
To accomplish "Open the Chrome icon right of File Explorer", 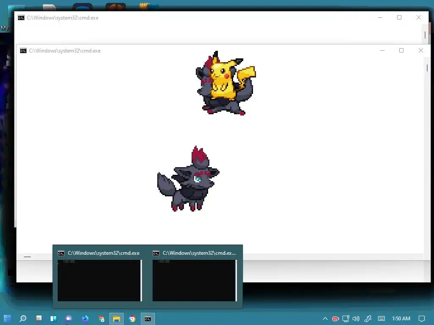I will click(x=132, y=319).
